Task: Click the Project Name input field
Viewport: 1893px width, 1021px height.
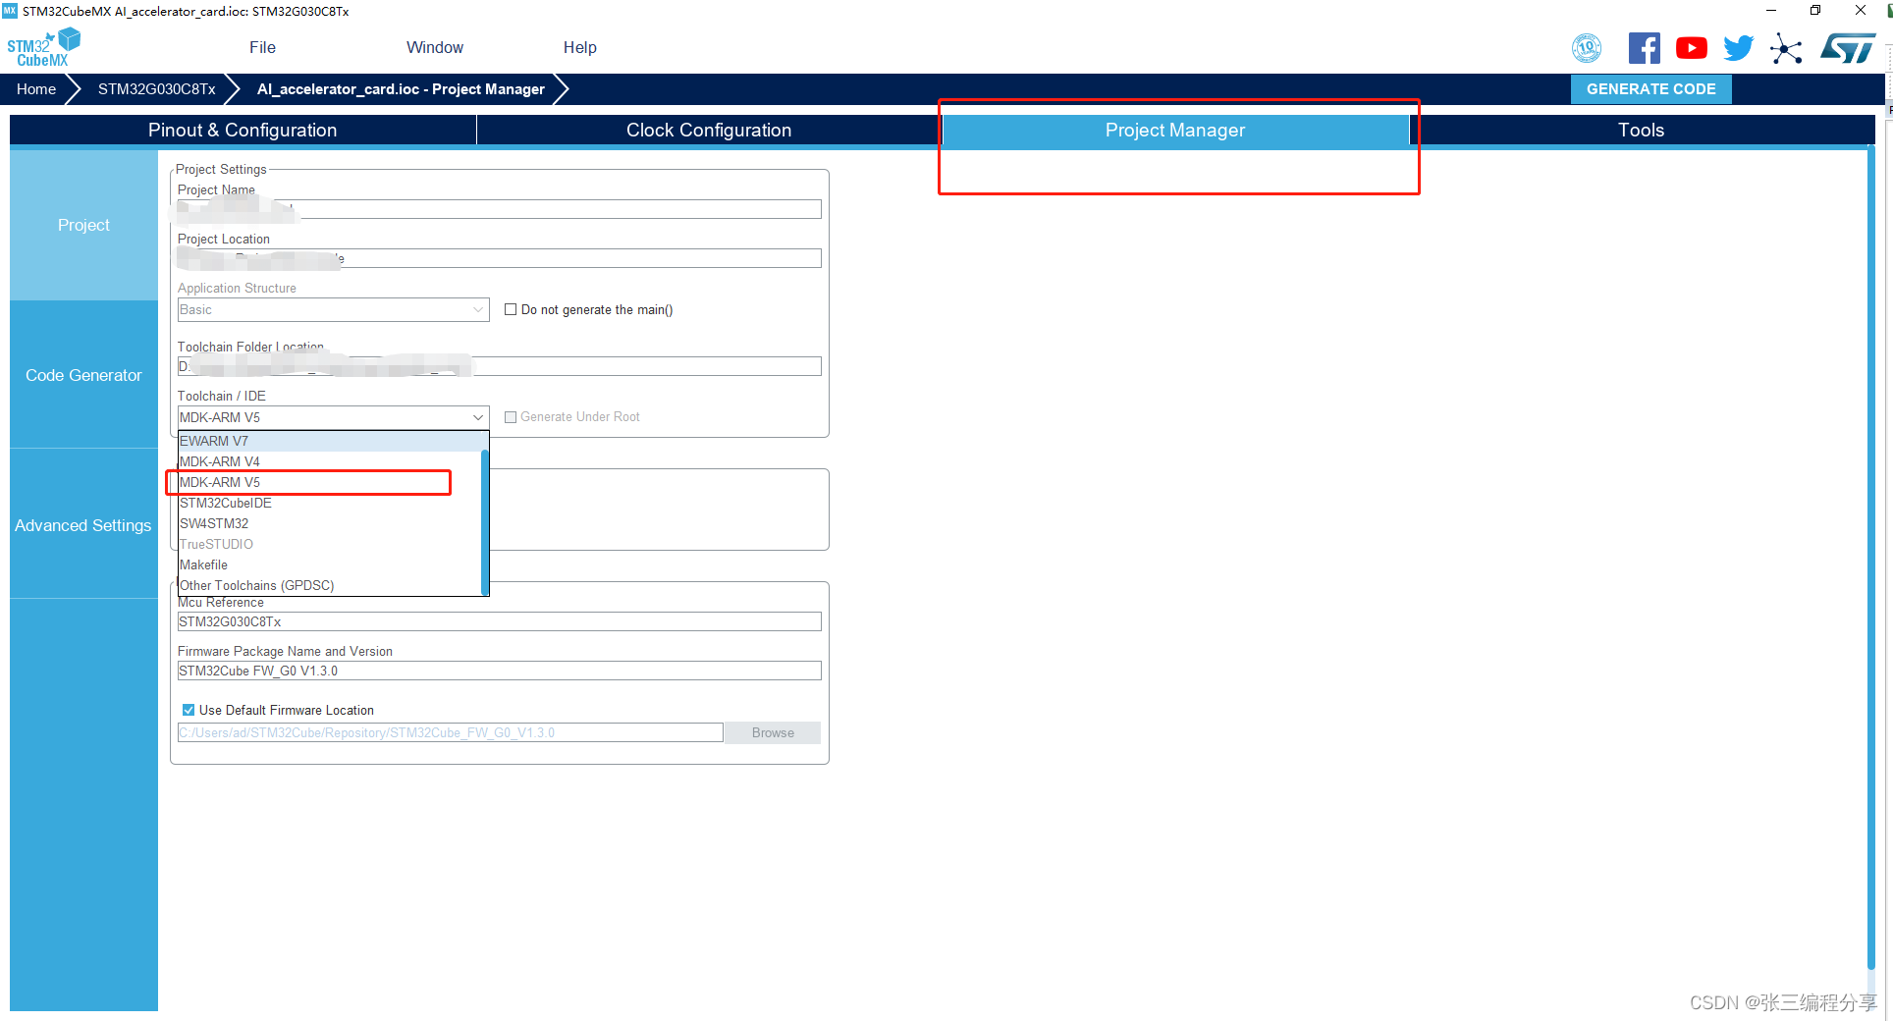Action: coord(499,209)
